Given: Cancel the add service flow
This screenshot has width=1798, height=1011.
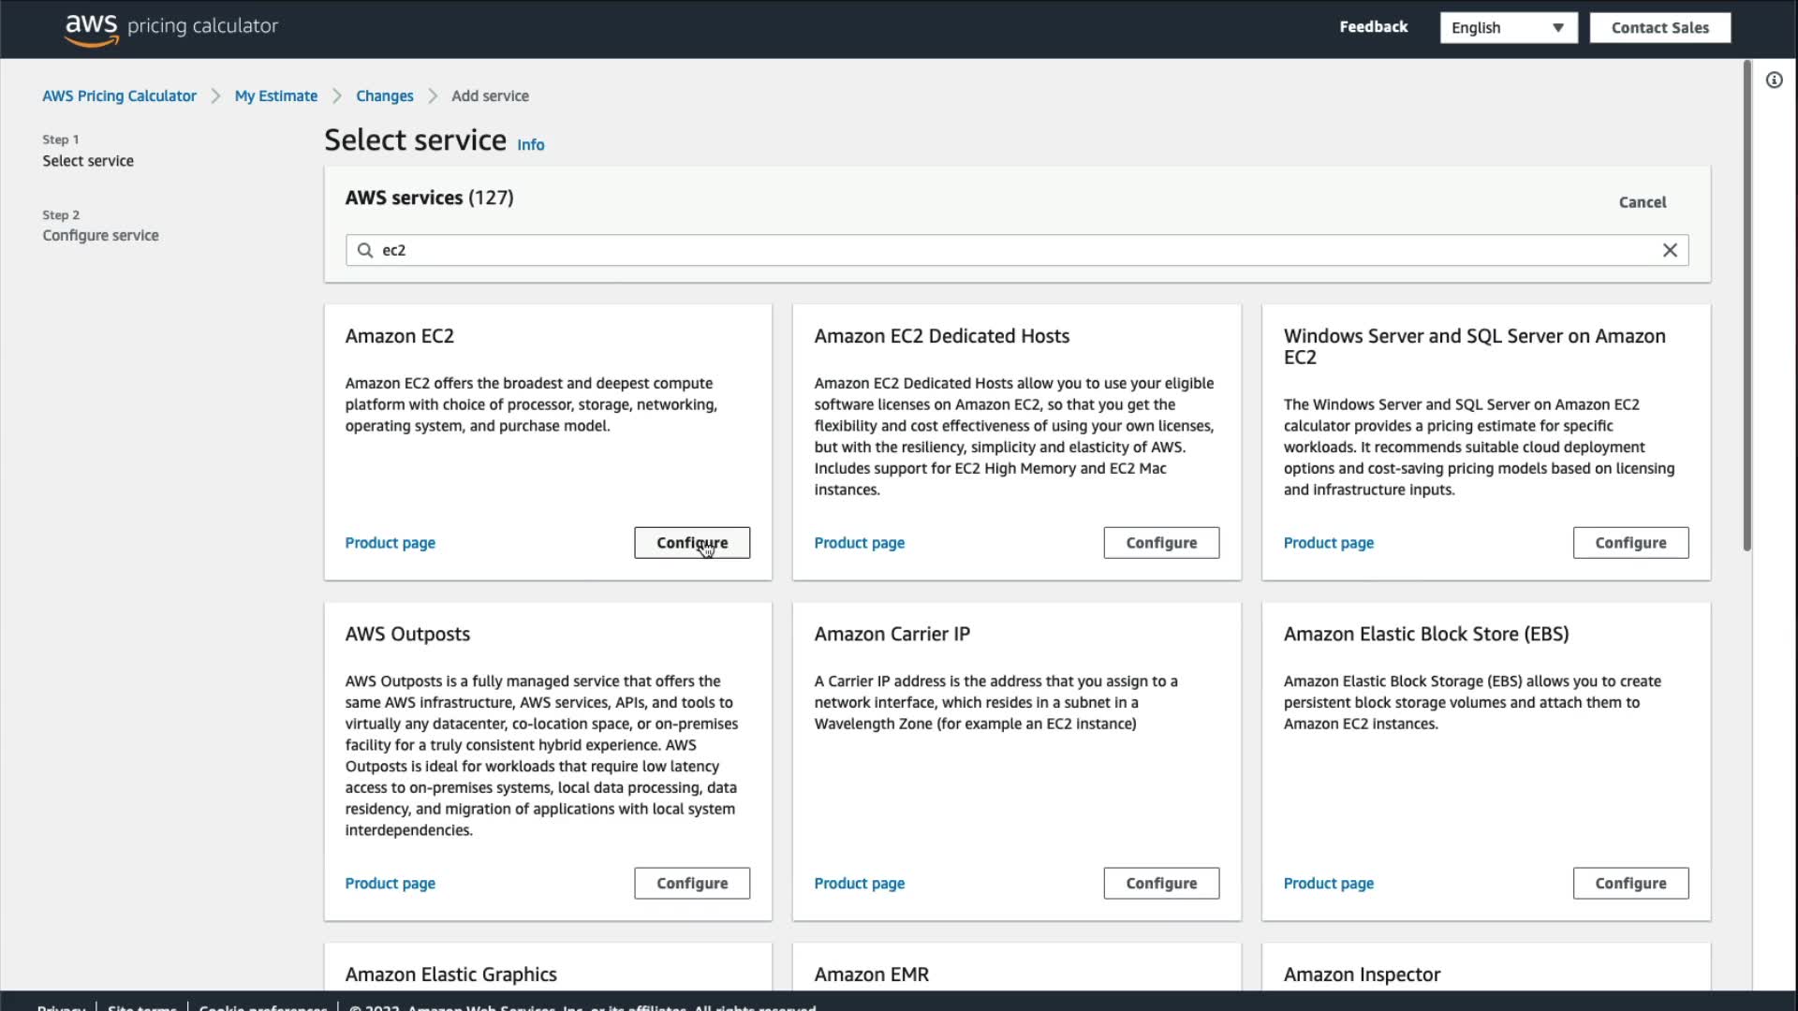Looking at the screenshot, I should (1642, 202).
